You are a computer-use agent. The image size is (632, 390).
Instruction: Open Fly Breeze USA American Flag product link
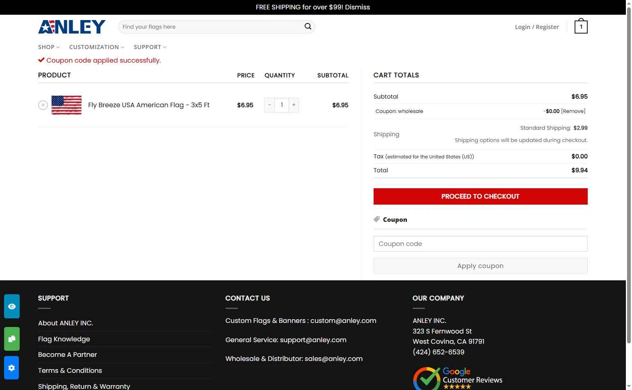[149, 105]
